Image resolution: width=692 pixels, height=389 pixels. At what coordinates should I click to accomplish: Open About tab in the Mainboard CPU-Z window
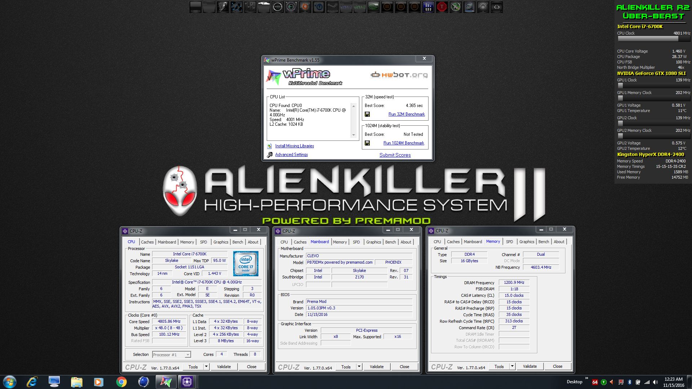406,242
